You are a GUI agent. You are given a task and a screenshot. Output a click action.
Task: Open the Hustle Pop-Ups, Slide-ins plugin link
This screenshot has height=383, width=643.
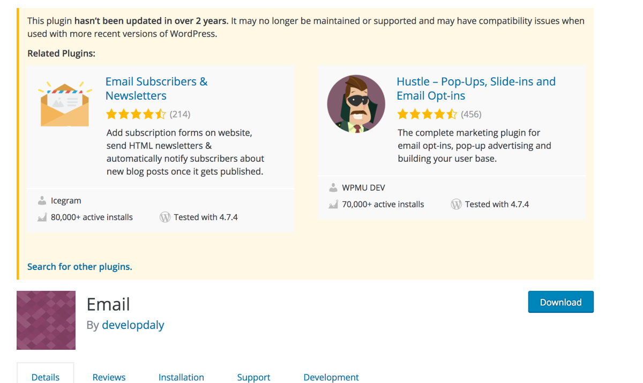[x=476, y=89]
